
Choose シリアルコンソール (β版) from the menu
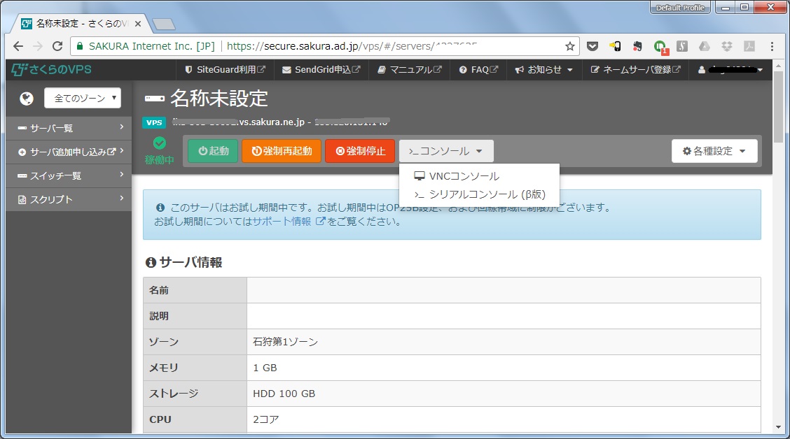point(480,194)
